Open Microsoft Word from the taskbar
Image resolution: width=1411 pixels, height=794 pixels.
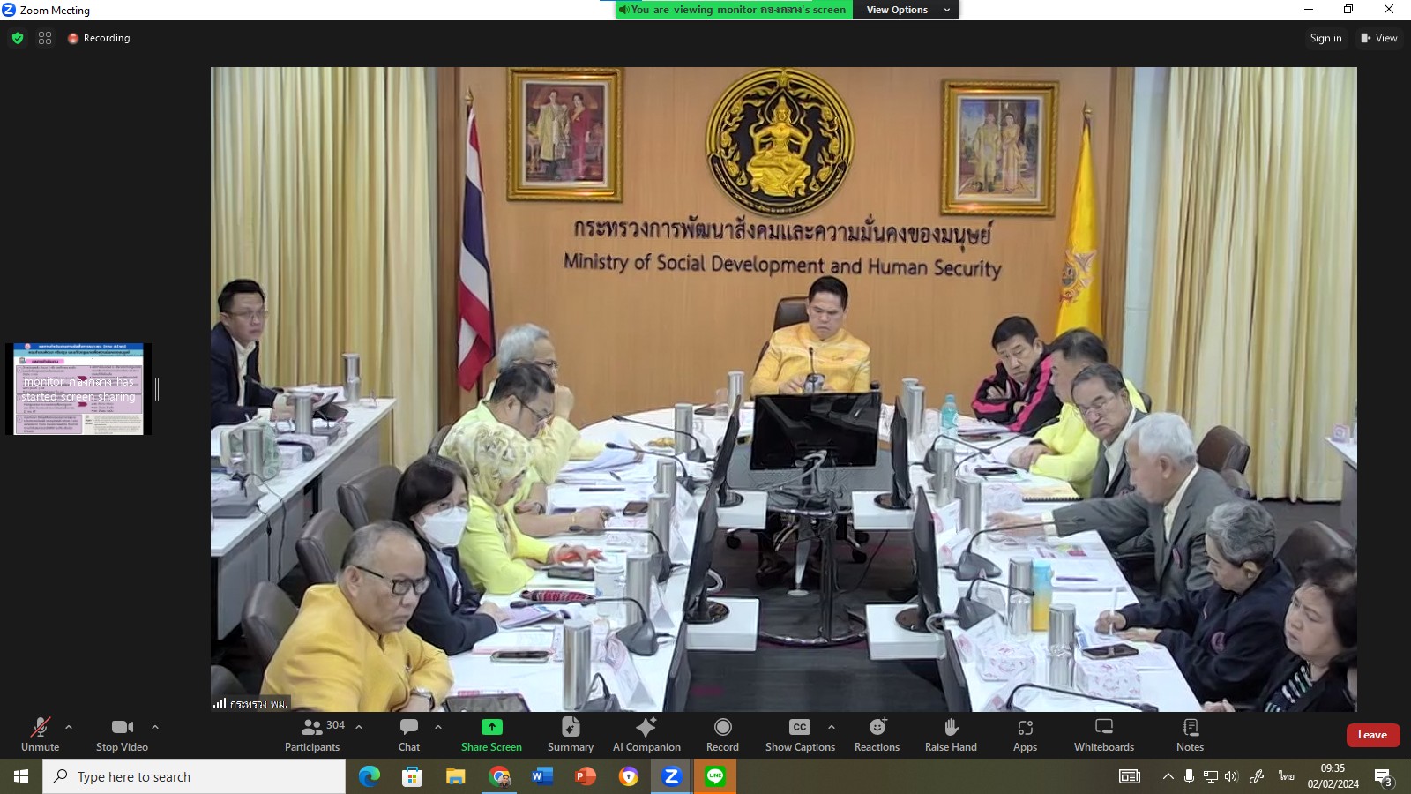541,776
